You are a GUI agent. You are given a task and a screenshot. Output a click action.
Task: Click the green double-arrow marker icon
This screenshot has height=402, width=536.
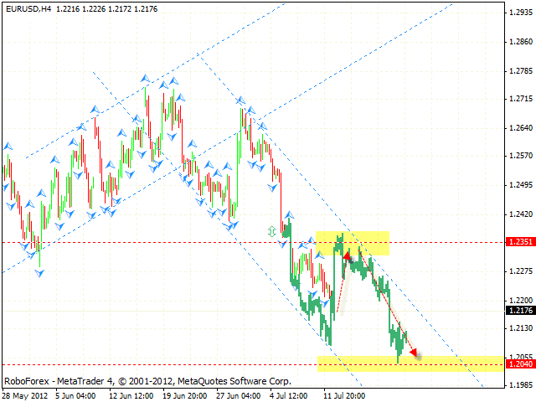click(271, 231)
